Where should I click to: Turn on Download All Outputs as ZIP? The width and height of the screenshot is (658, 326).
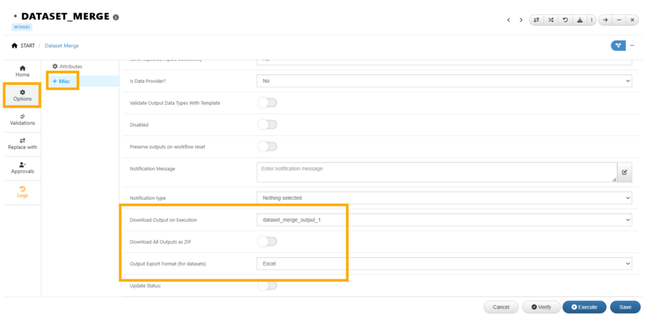pyautogui.click(x=267, y=241)
